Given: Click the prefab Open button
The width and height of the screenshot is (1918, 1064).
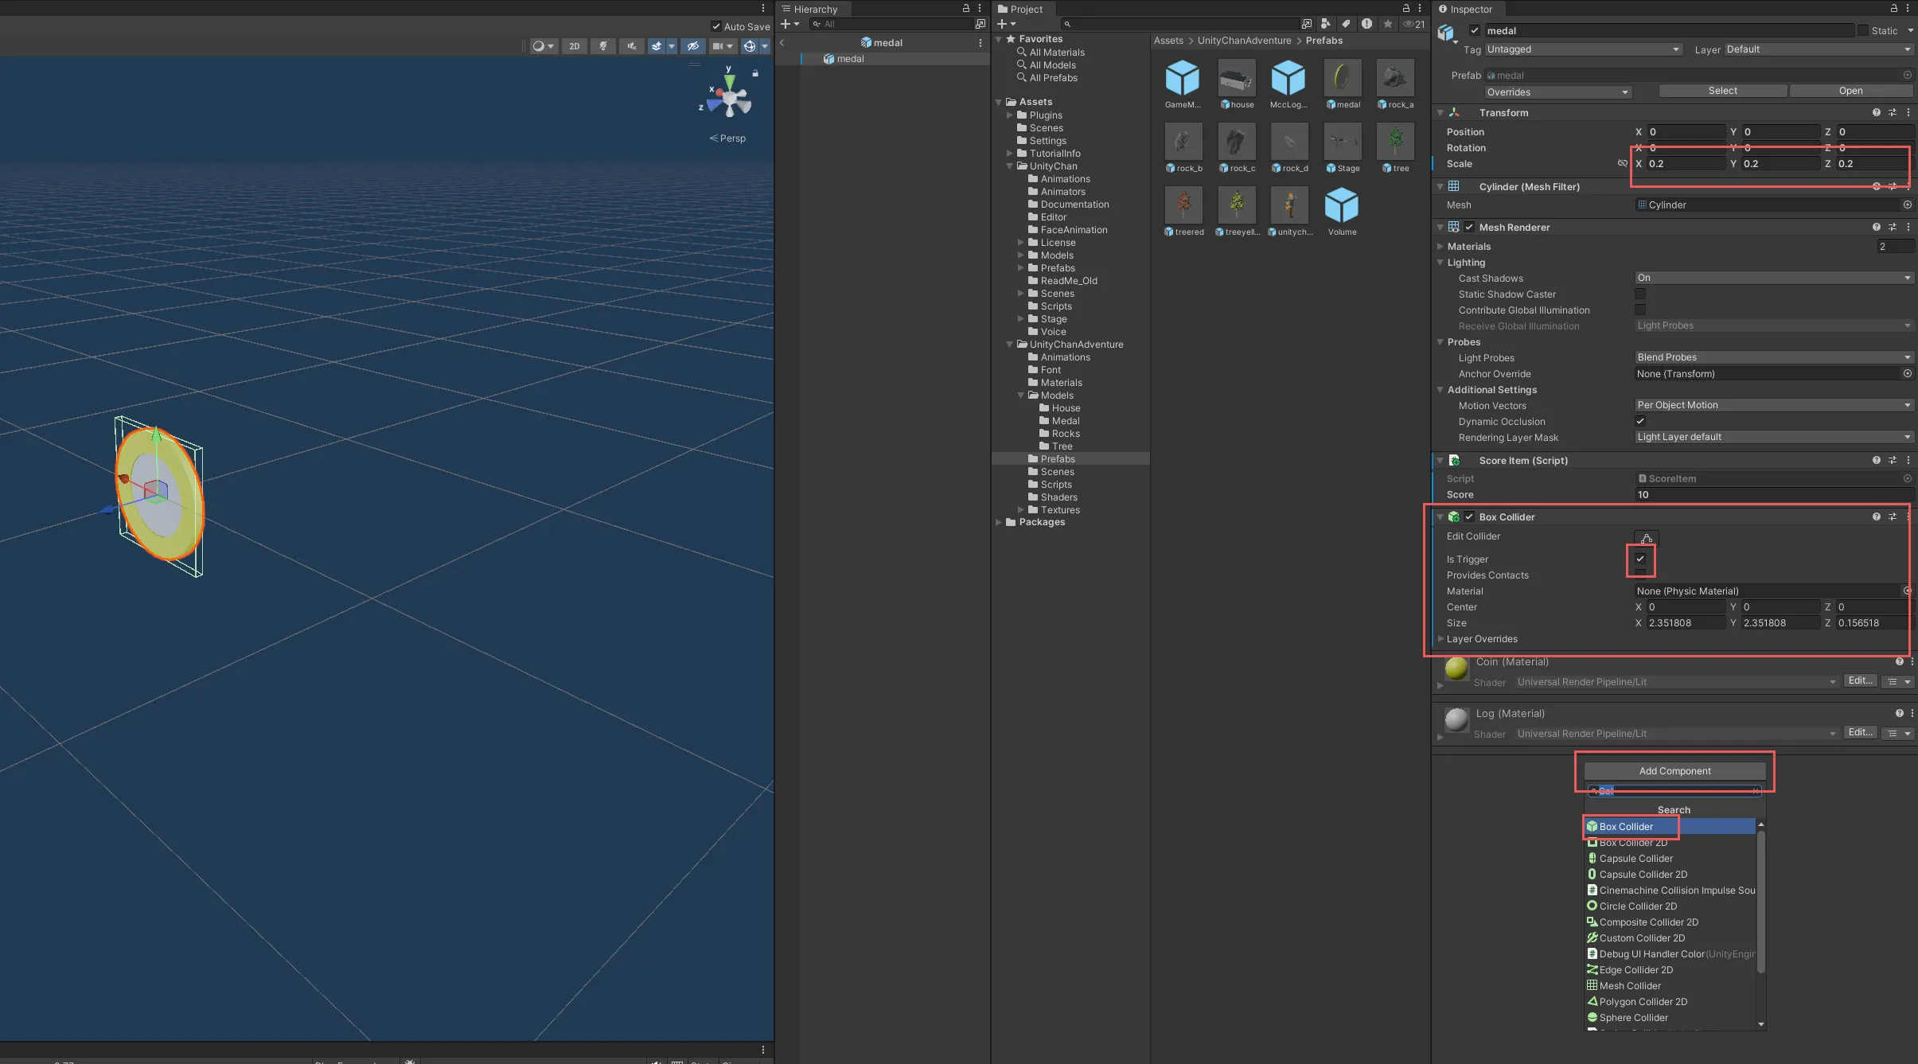Looking at the screenshot, I should click(1850, 91).
